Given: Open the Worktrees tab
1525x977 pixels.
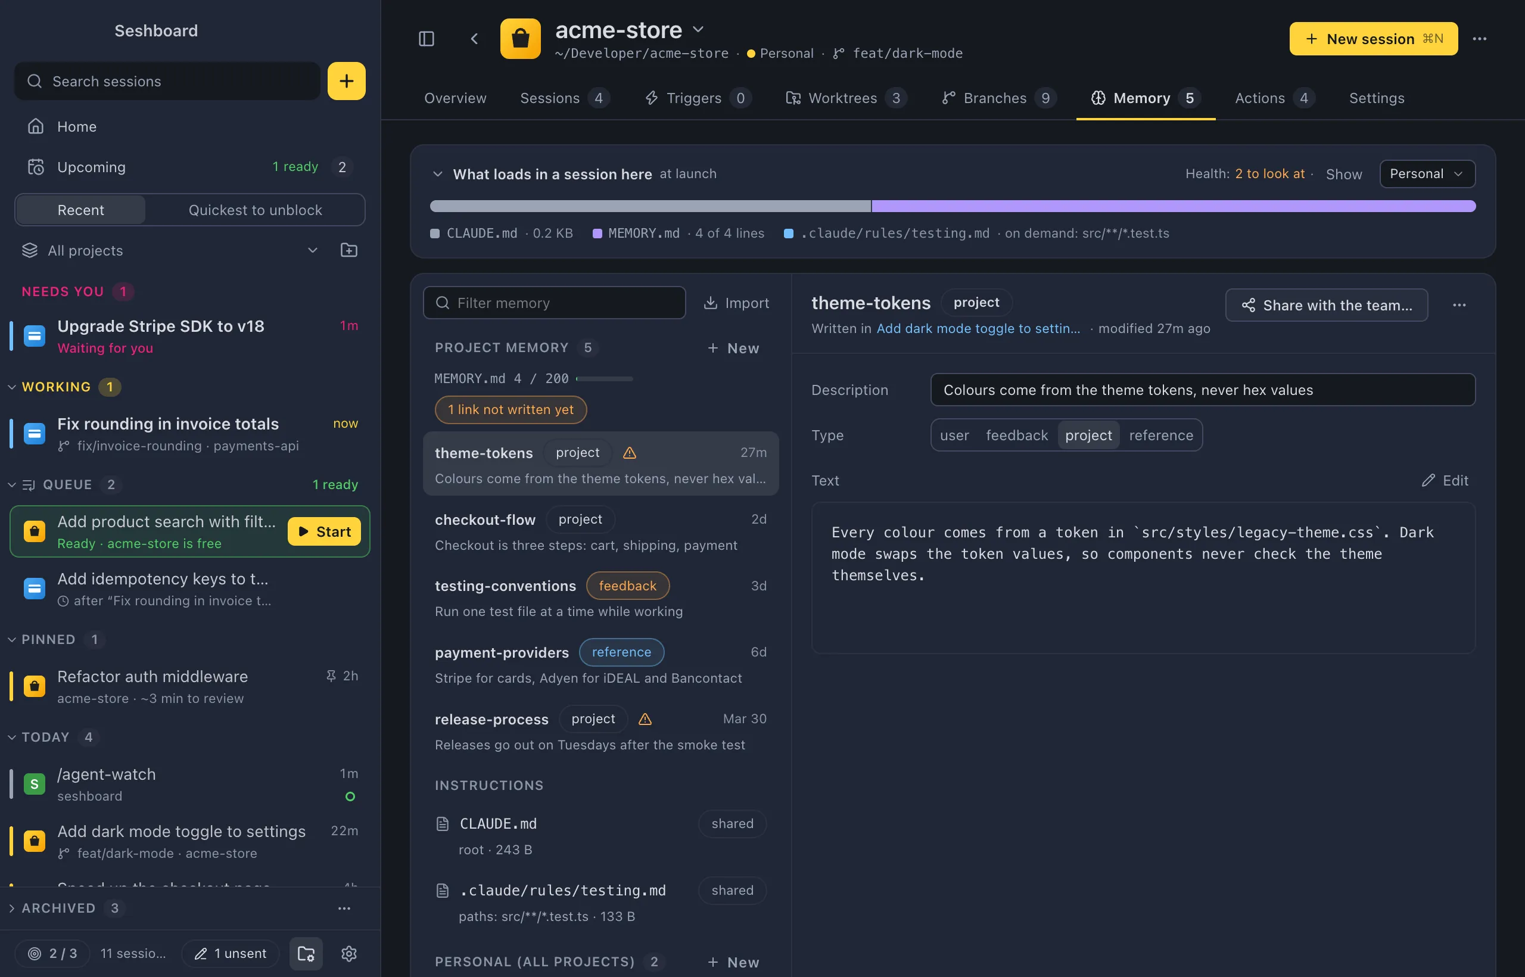Looking at the screenshot, I should [x=846, y=98].
